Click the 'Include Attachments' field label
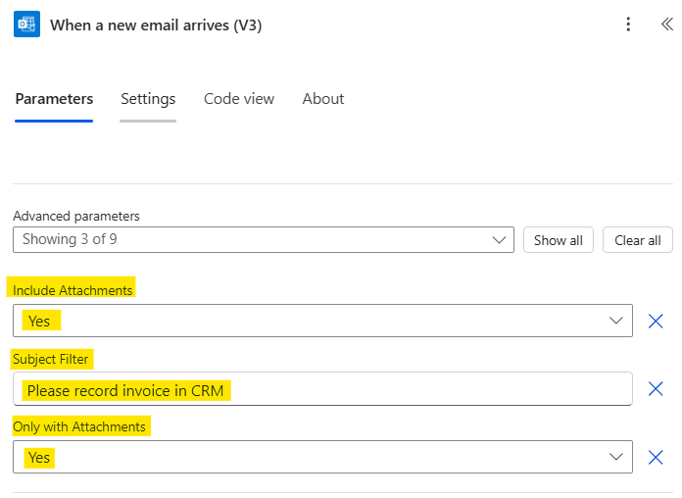This screenshot has width=682, height=498. coord(73,290)
